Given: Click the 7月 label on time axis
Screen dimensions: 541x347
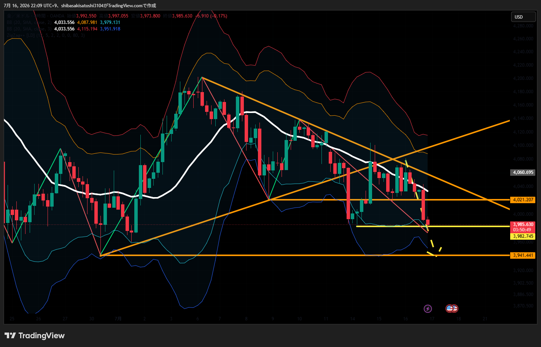Looking at the screenshot, I should pyautogui.click(x=118, y=319).
